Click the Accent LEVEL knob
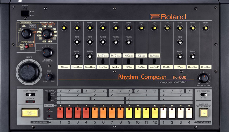Image resolution: width=229 pixels, height=132 pixels. point(64,28)
